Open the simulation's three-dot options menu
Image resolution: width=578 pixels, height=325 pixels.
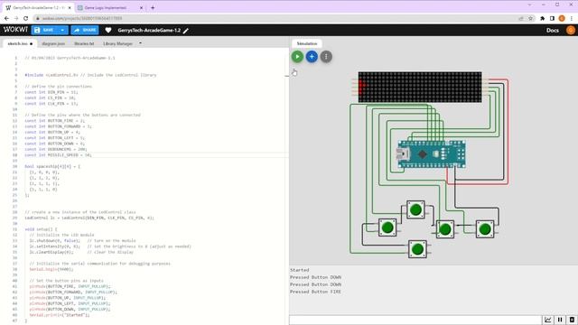(x=326, y=57)
